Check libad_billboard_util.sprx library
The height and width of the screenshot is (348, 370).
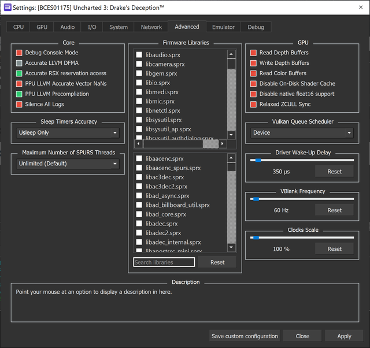coord(139,205)
